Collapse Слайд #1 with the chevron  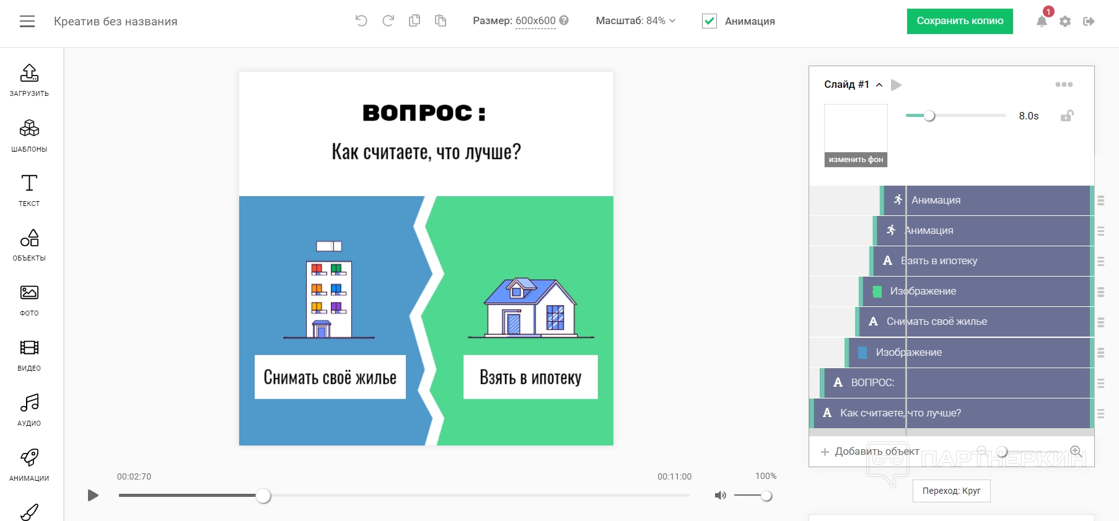point(879,85)
